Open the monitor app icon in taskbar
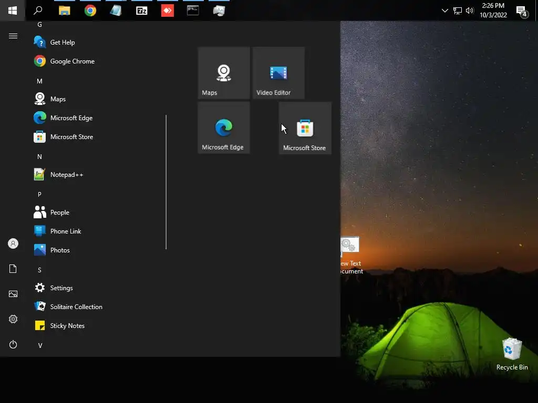 (219, 10)
